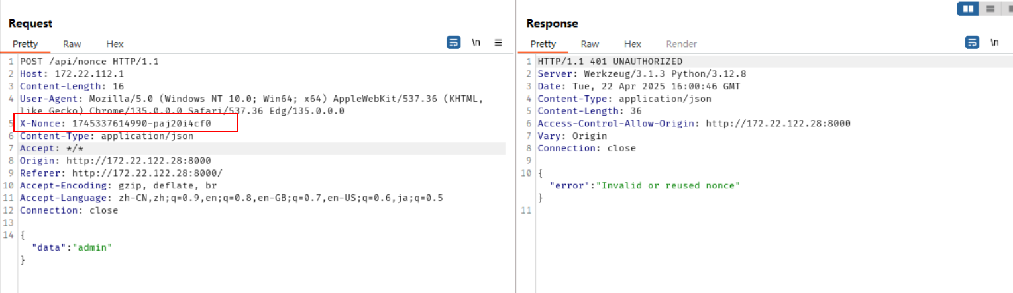Toggle \n non-printable characters in Request panel
This screenshot has height=293, width=1013.
point(476,42)
